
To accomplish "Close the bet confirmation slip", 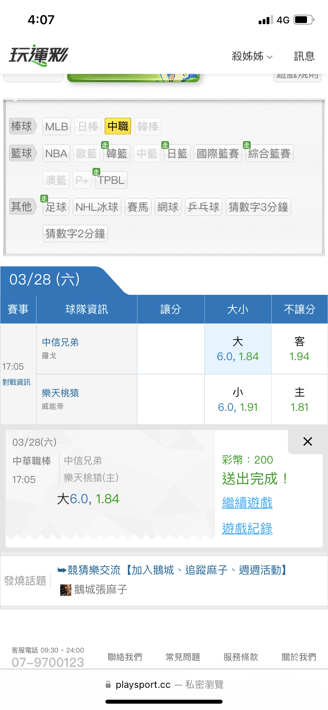I will coord(307,441).
